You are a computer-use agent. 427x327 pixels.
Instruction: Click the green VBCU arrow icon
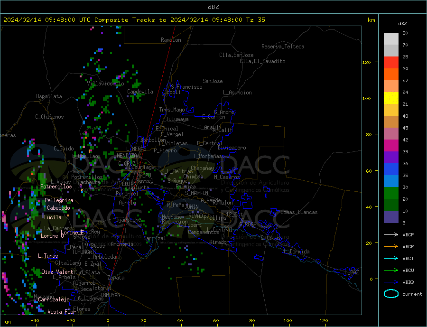(391, 270)
